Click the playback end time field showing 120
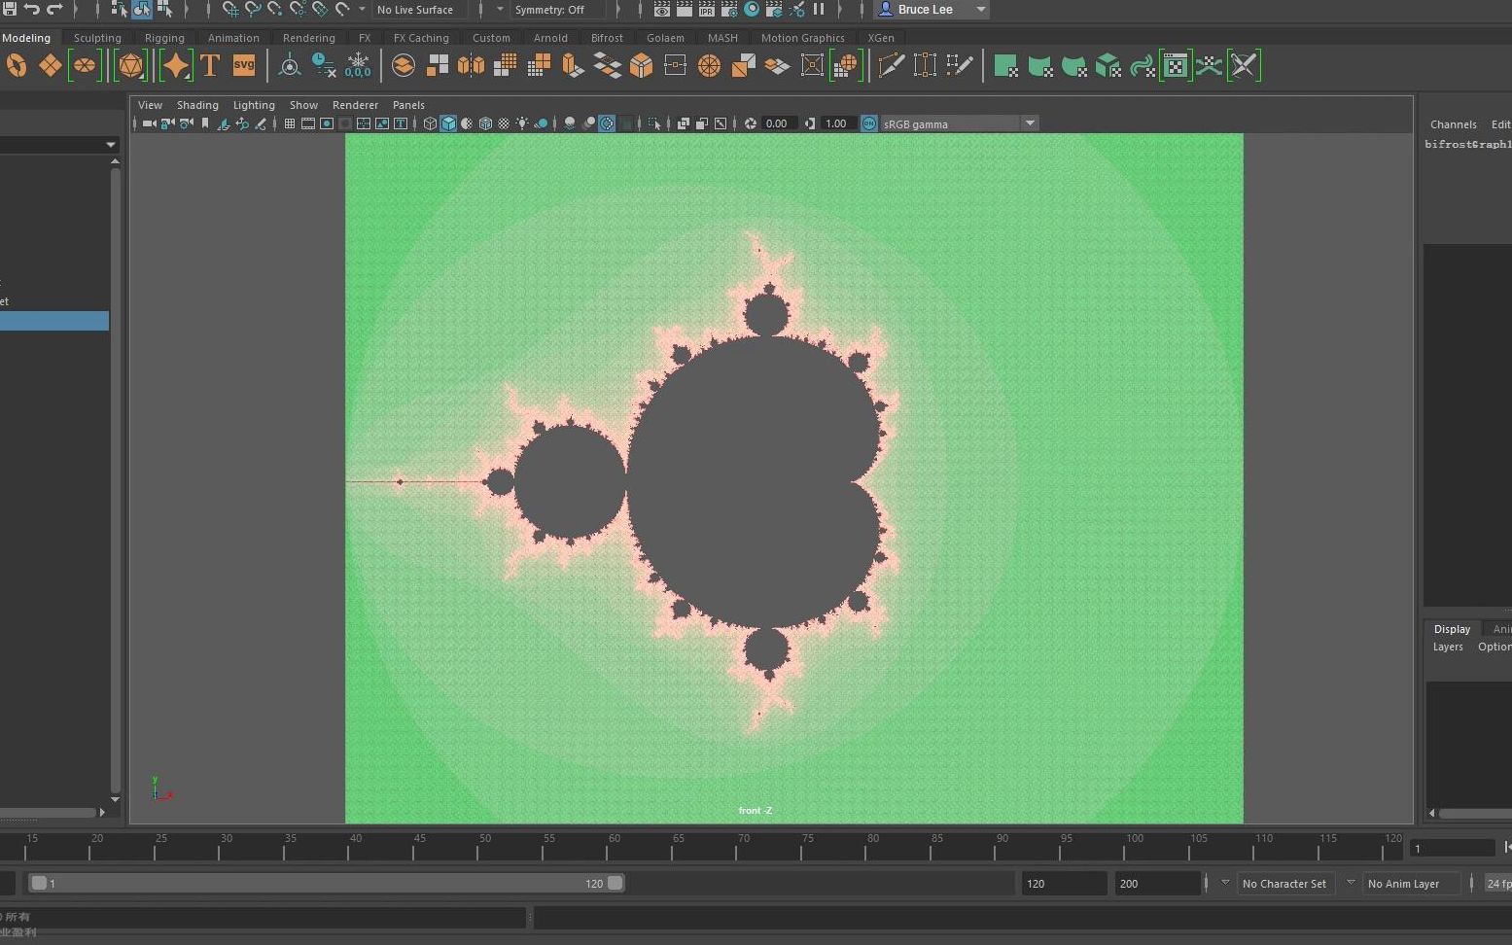The image size is (1512, 945). [1064, 883]
